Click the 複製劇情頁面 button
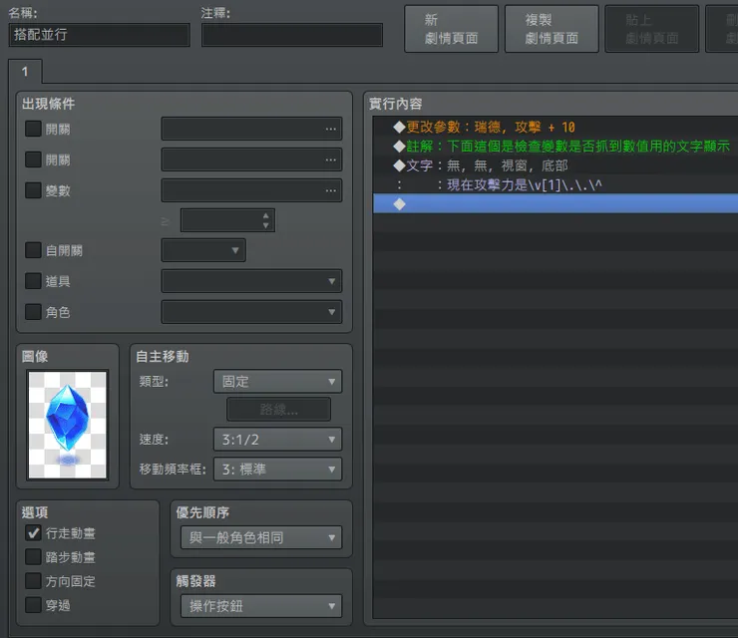 (x=552, y=29)
